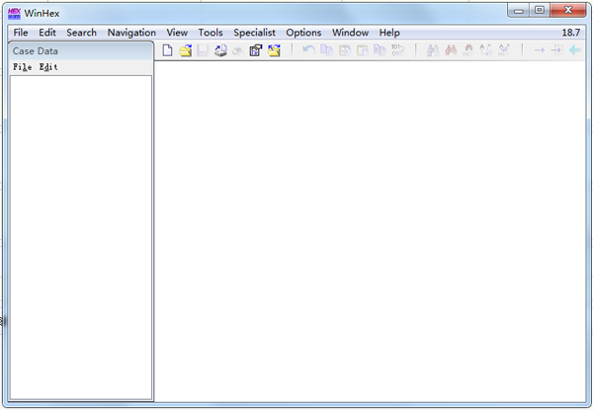Open the Options menu

pos(303,33)
